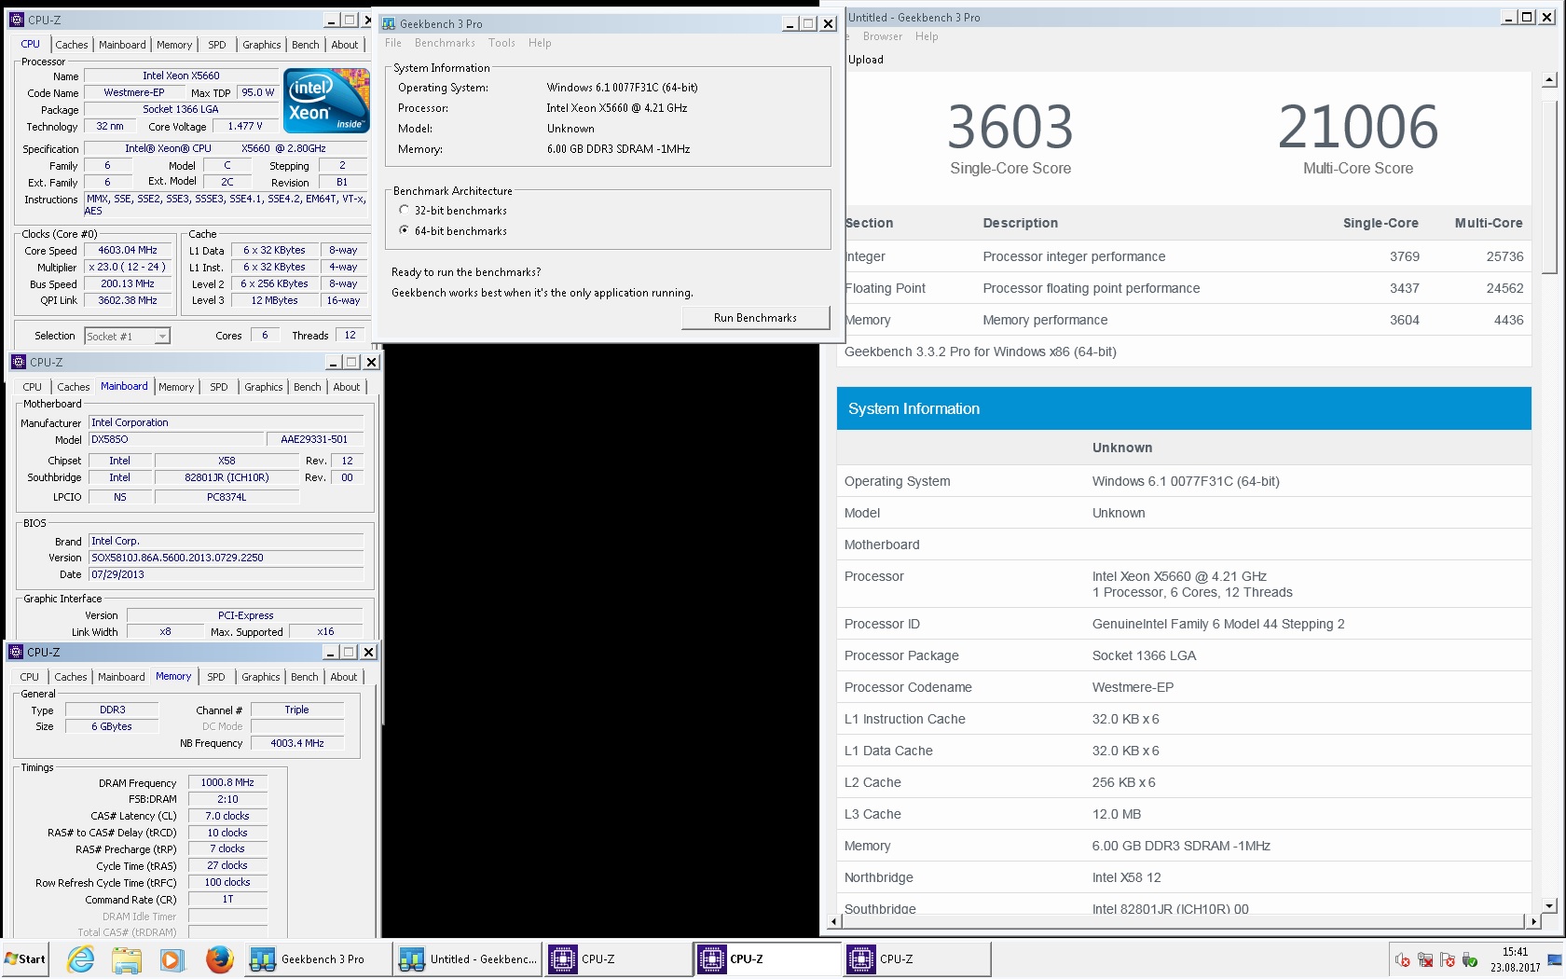The height and width of the screenshot is (979, 1566).
Task: Click the motherboard Model field DX58SO
Action: coord(176,439)
